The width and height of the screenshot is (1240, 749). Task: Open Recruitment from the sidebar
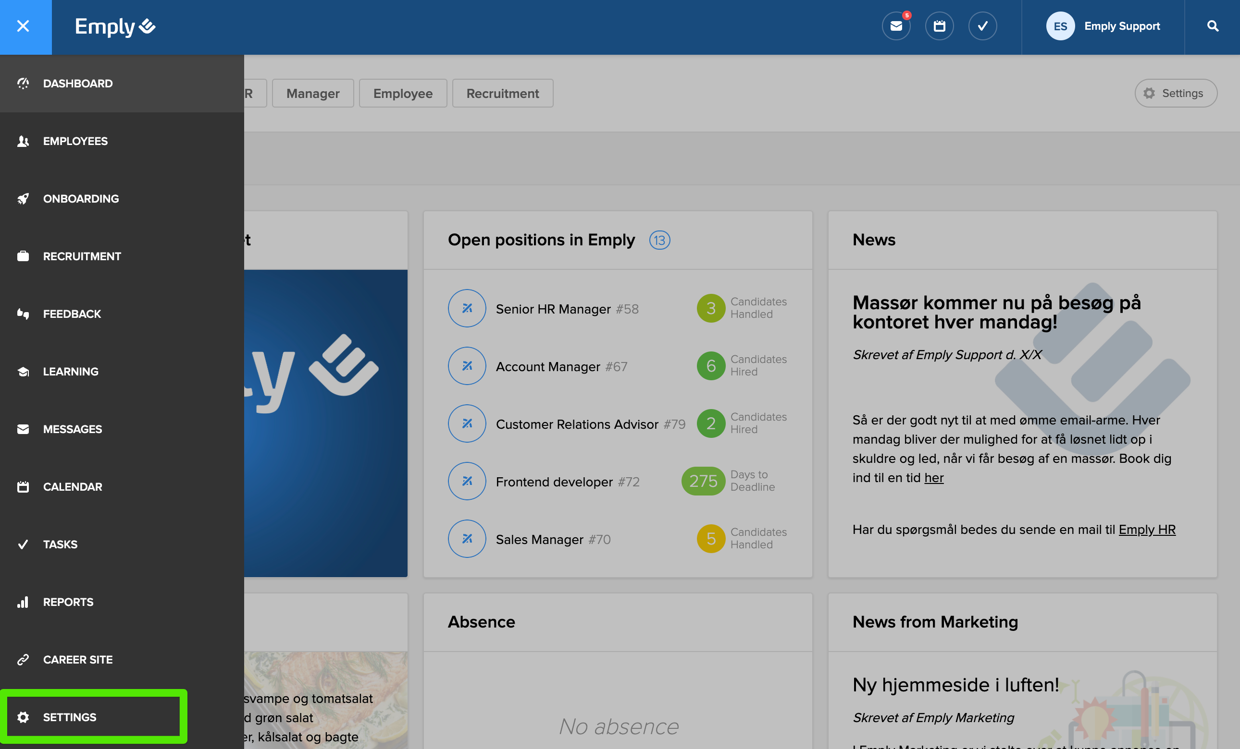[x=82, y=256]
